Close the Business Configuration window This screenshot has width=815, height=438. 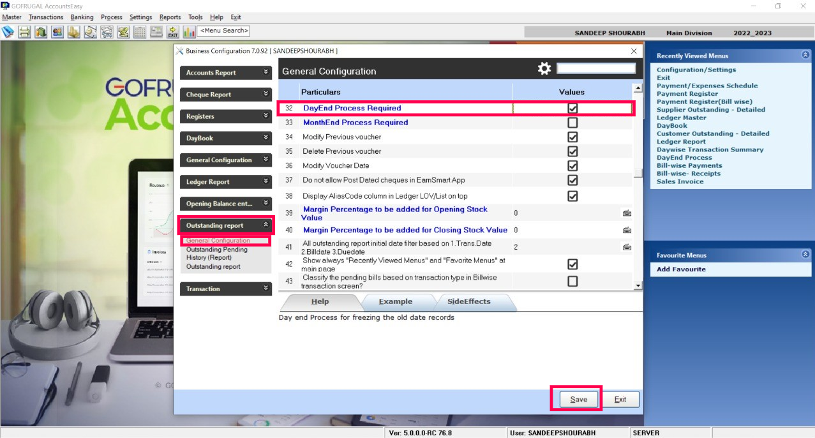click(x=634, y=51)
